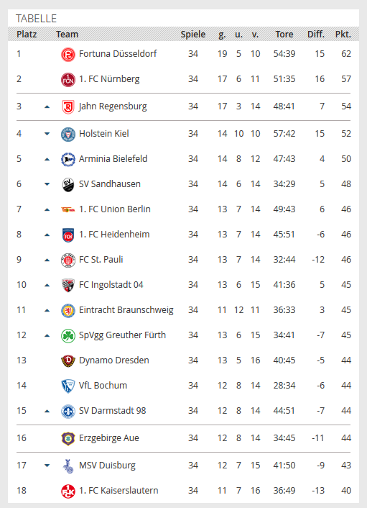Click the Arminia Bielefeld emblem
Viewport: 367px width, 508px height.
coord(68,159)
